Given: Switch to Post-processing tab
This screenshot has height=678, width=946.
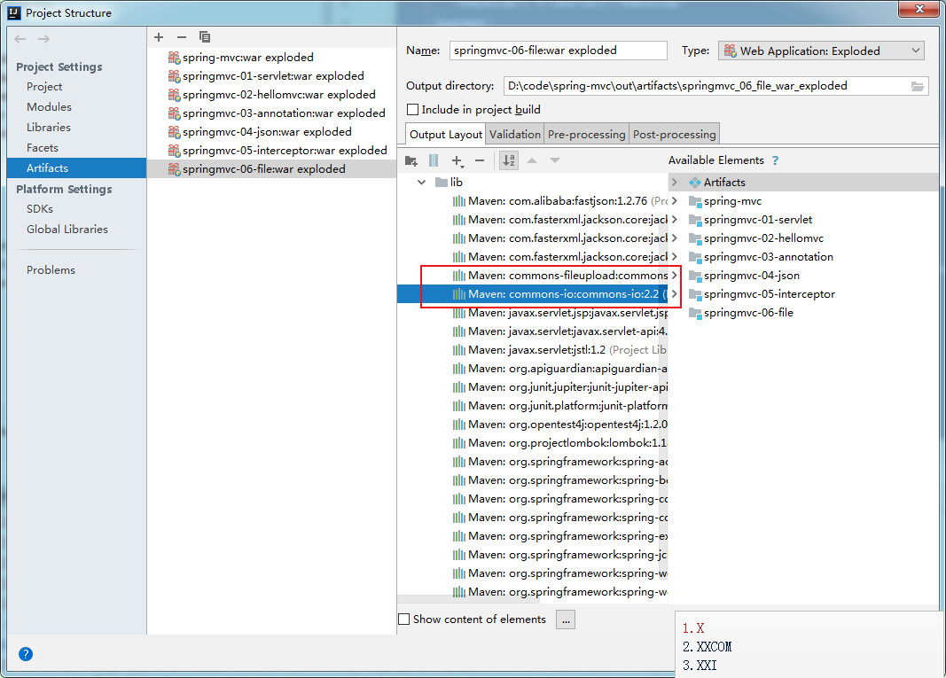Looking at the screenshot, I should [x=675, y=135].
